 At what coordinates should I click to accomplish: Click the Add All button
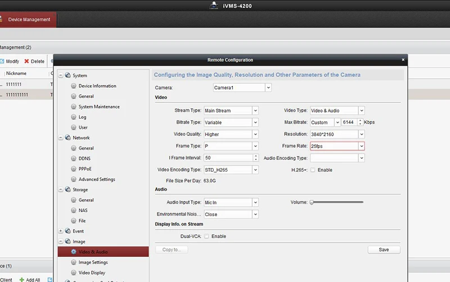pos(30,279)
